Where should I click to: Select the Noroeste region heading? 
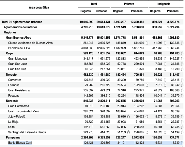(x=12, y=101)
